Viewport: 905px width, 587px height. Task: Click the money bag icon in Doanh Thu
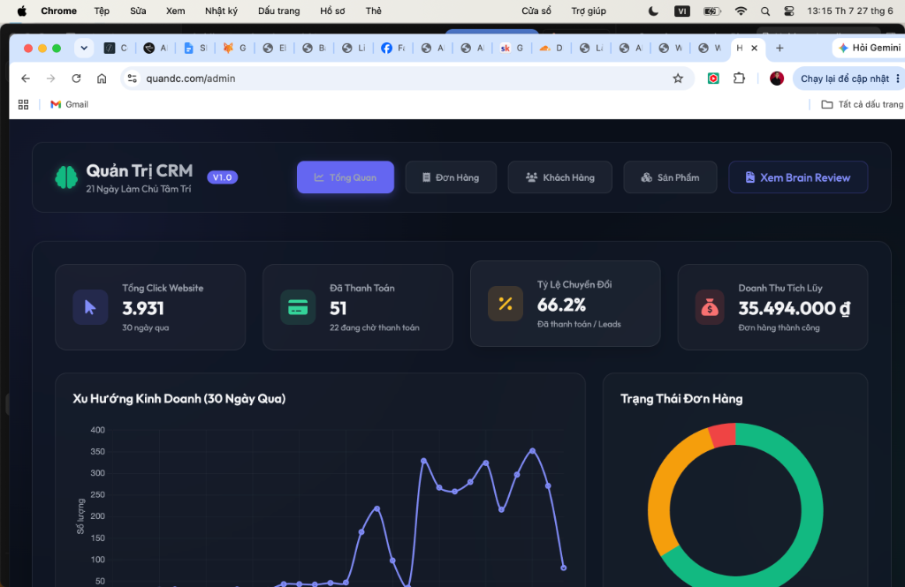[x=710, y=307]
